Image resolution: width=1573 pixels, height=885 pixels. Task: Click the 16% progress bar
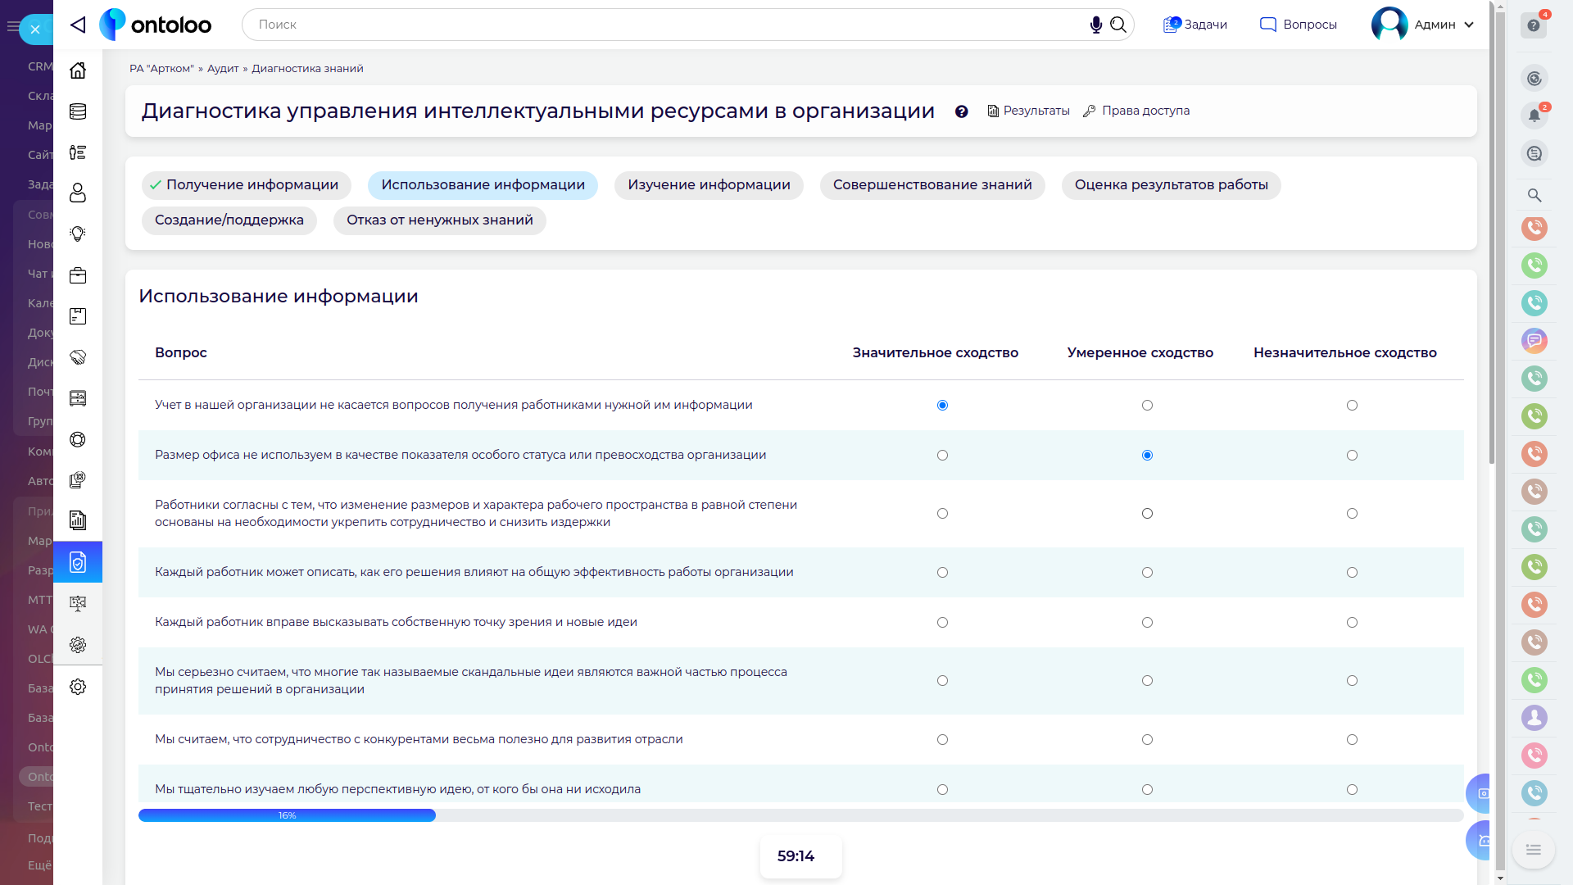[287, 815]
